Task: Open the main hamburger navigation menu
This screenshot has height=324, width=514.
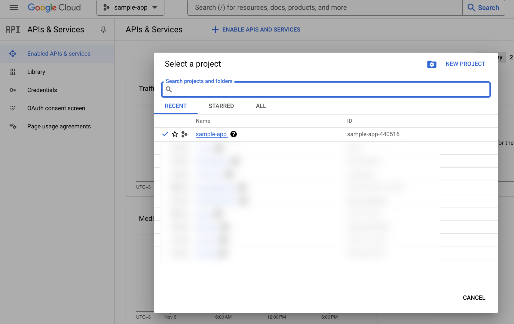Action: tap(14, 7)
